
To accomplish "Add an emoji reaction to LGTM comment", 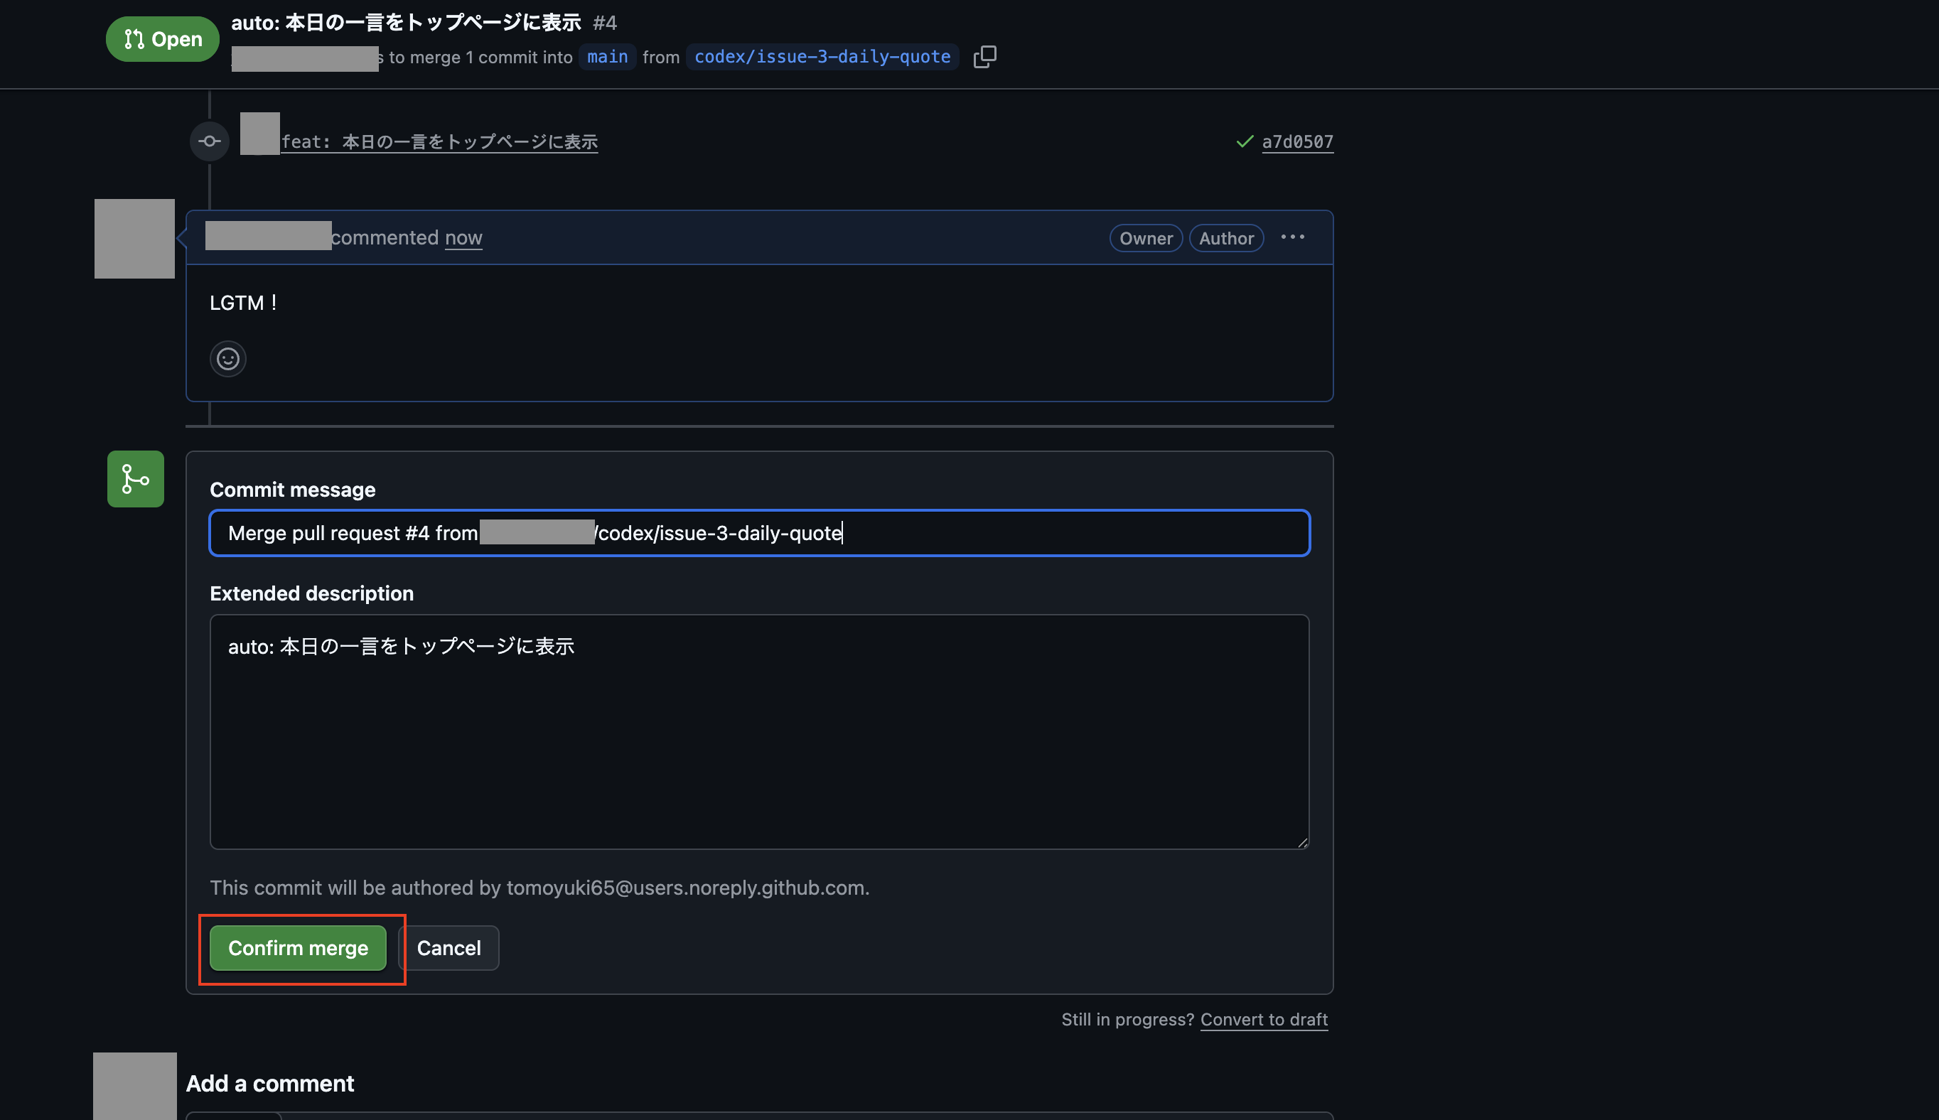I will pos(227,358).
